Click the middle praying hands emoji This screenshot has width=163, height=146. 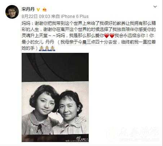coord(47,48)
